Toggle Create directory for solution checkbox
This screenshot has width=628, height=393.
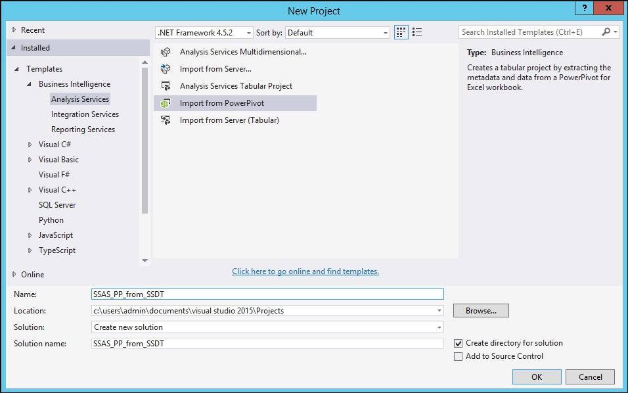click(x=458, y=343)
